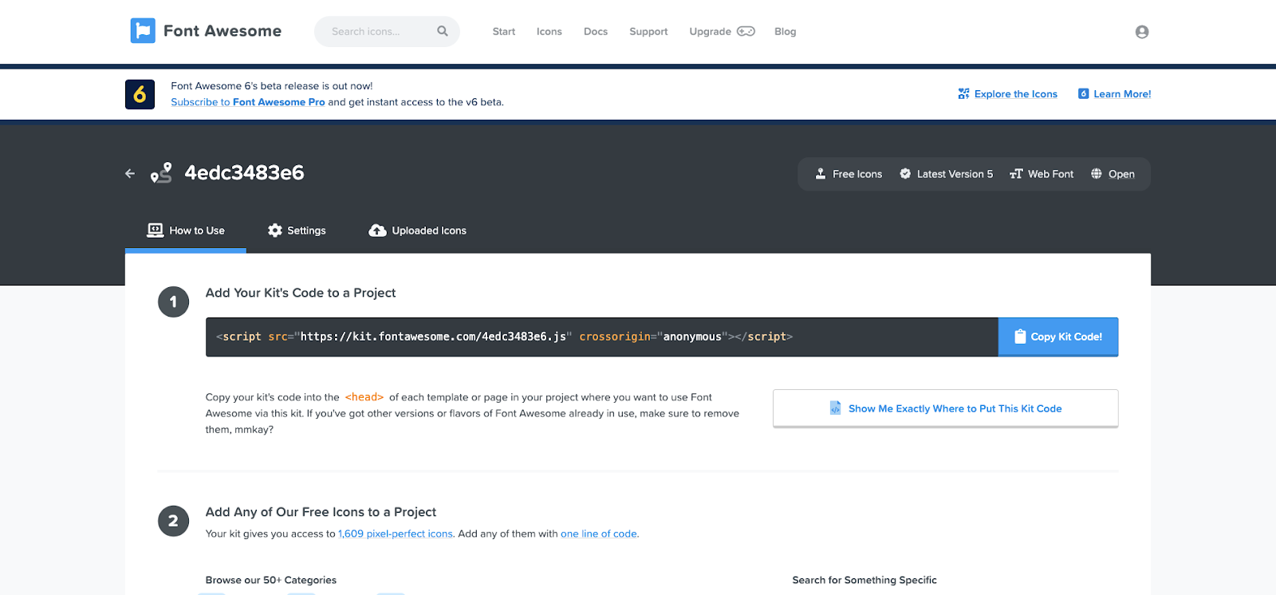Click the kit route icon beside 4edc3483e6
The height and width of the screenshot is (595, 1276).
161,173
